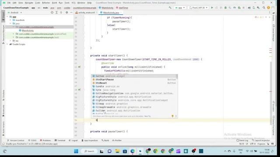Click the Resource Manager side tab
The width and height of the screenshot is (280, 157).
point(3,34)
